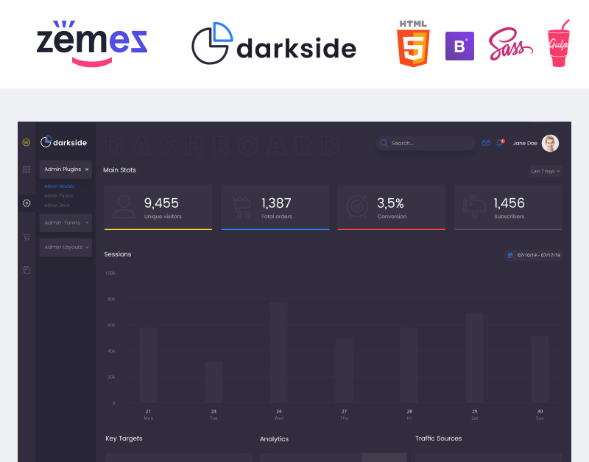Click inside the Search input field
Image resolution: width=589 pixels, height=462 pixels.
point(431,143)
